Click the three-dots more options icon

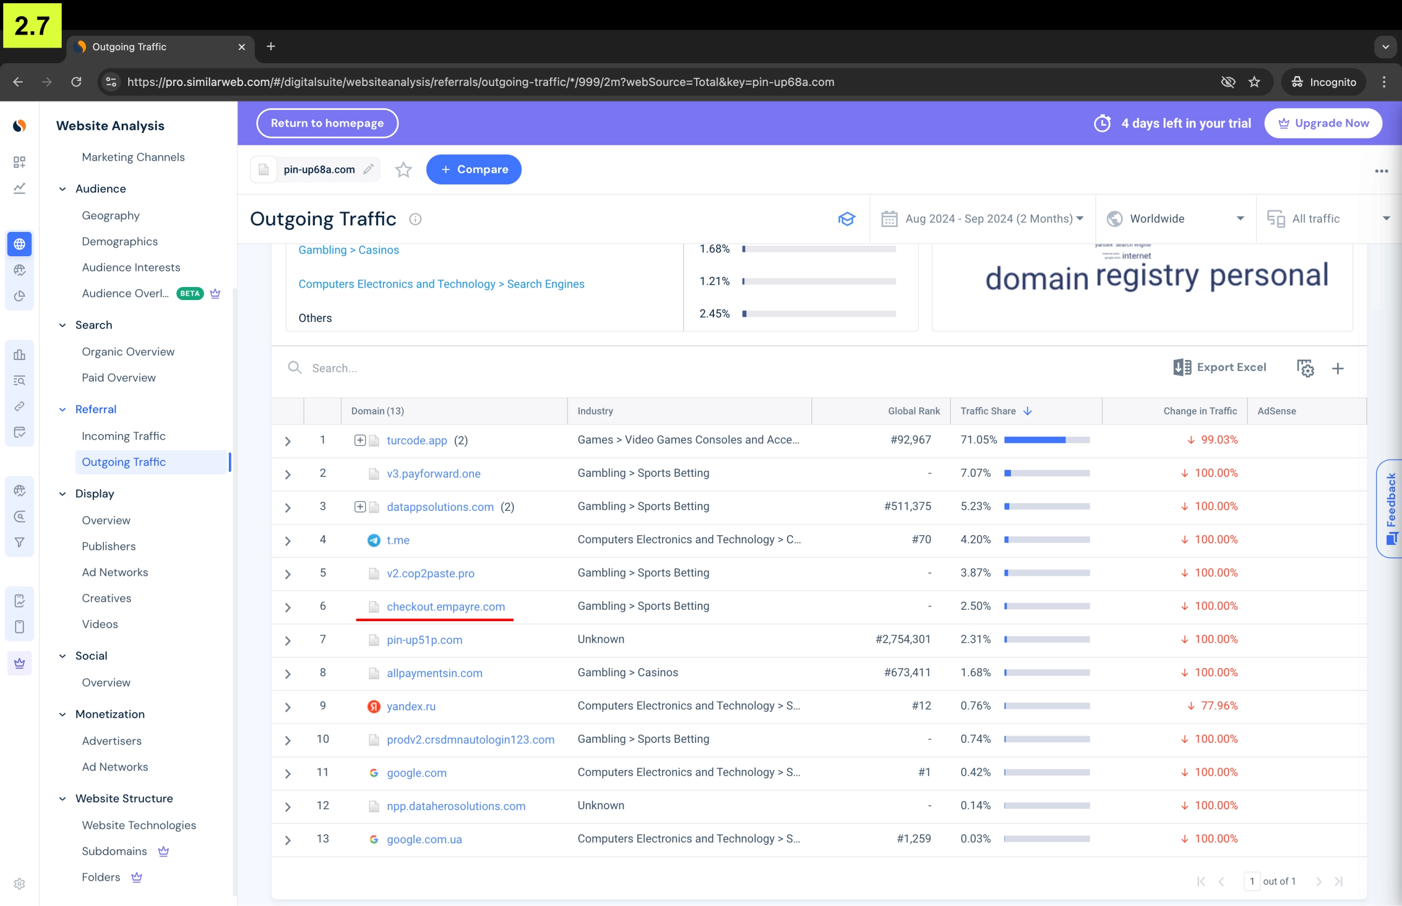tap(1381, 171)
